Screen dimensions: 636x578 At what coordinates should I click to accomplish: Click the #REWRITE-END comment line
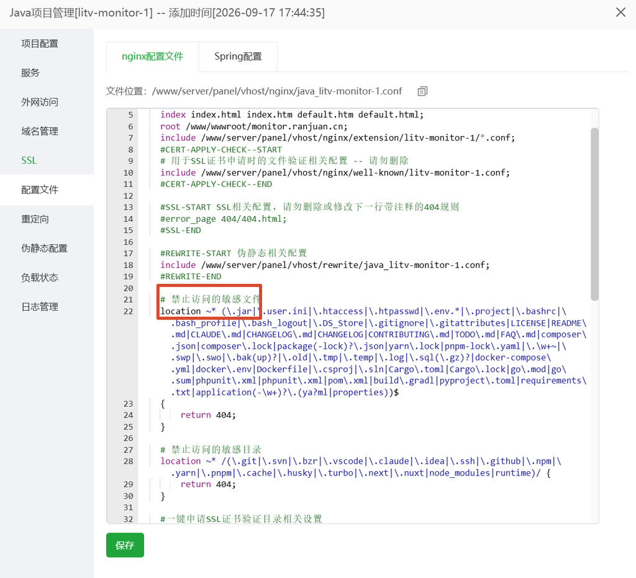[191, 277]
